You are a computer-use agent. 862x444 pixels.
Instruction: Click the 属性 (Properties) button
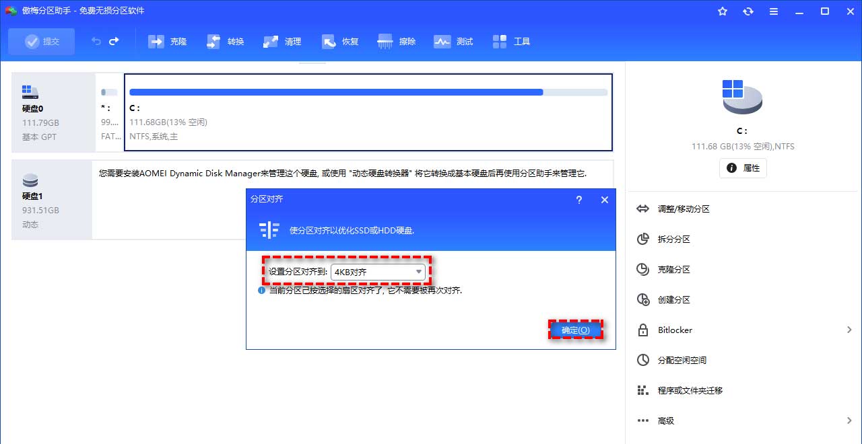coord(743,168)
